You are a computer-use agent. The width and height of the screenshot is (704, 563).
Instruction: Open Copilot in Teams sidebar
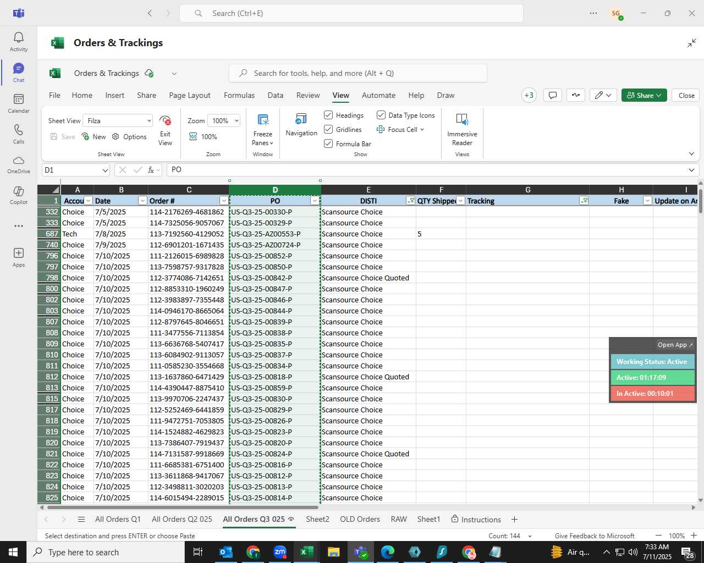tap(19, 196)
